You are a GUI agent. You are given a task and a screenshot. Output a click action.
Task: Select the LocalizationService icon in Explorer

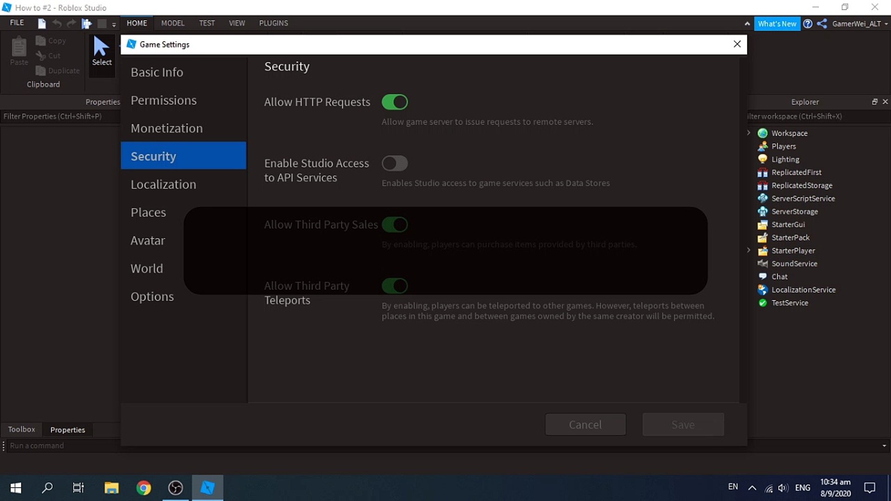coord(762,289)
